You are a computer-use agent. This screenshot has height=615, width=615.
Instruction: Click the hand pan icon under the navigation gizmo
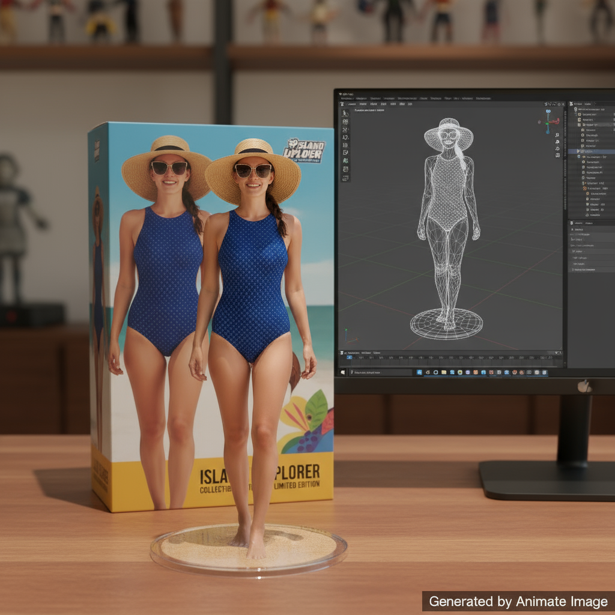(x=557, y=142)
